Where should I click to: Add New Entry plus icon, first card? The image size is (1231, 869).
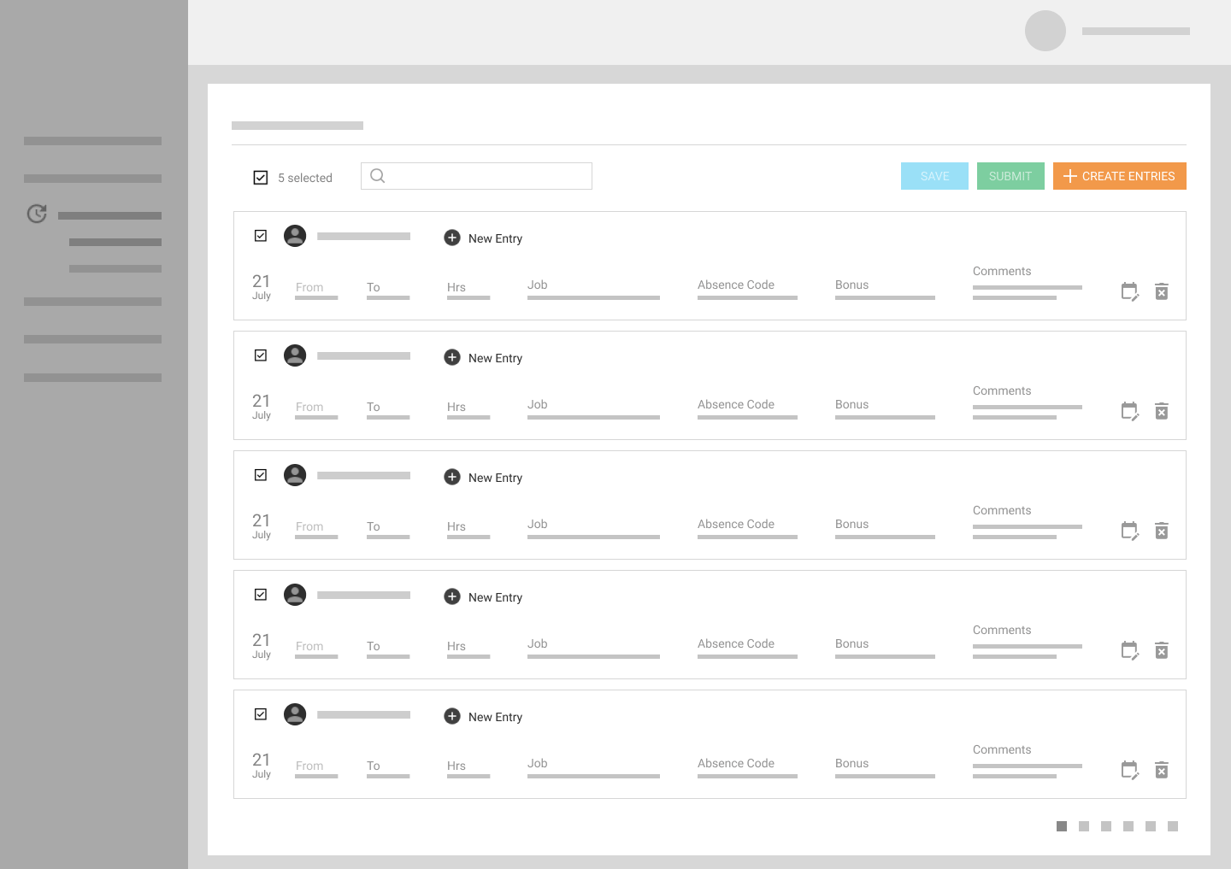(452, 238)
